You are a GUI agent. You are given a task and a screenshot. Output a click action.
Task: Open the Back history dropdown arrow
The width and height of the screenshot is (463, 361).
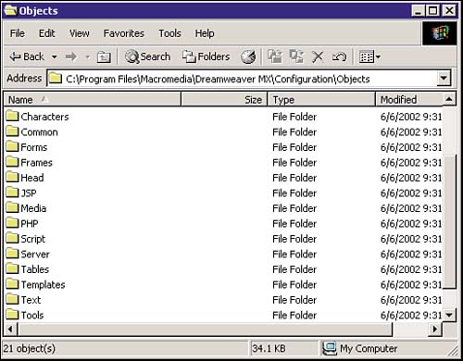(55, 56)
